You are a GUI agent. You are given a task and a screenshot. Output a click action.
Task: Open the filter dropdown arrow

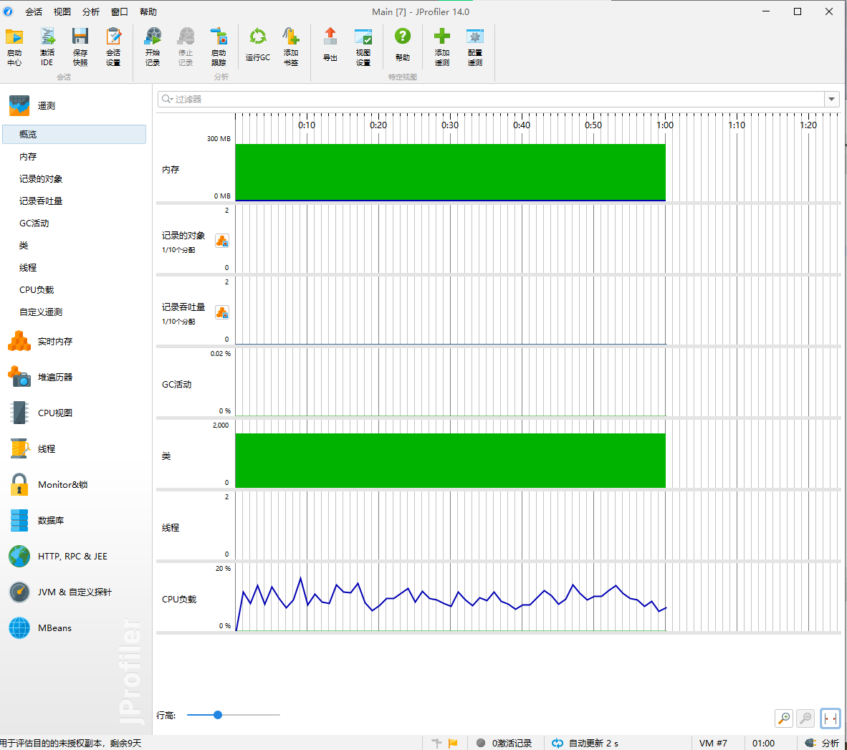[x=831, y=100]
